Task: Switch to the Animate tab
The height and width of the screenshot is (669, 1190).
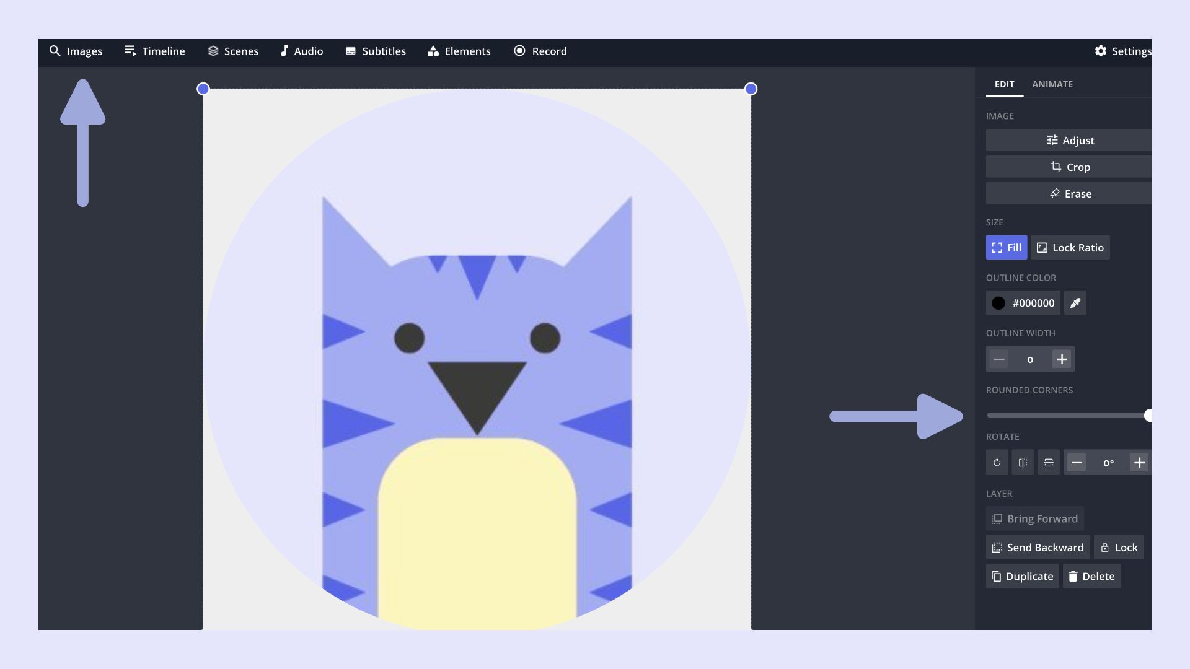Action: click(1052, 84)
